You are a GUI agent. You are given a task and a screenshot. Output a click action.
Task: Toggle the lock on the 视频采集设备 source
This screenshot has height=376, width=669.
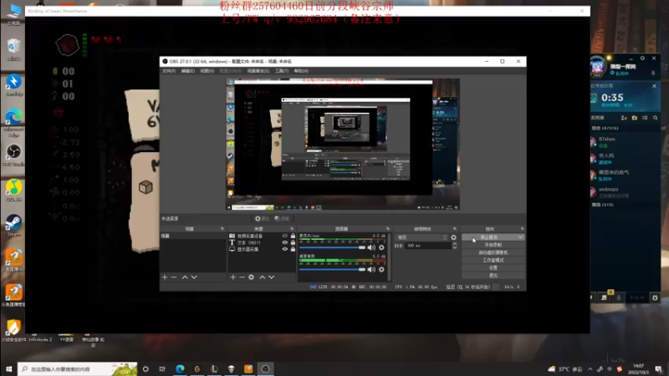point(293,236)
